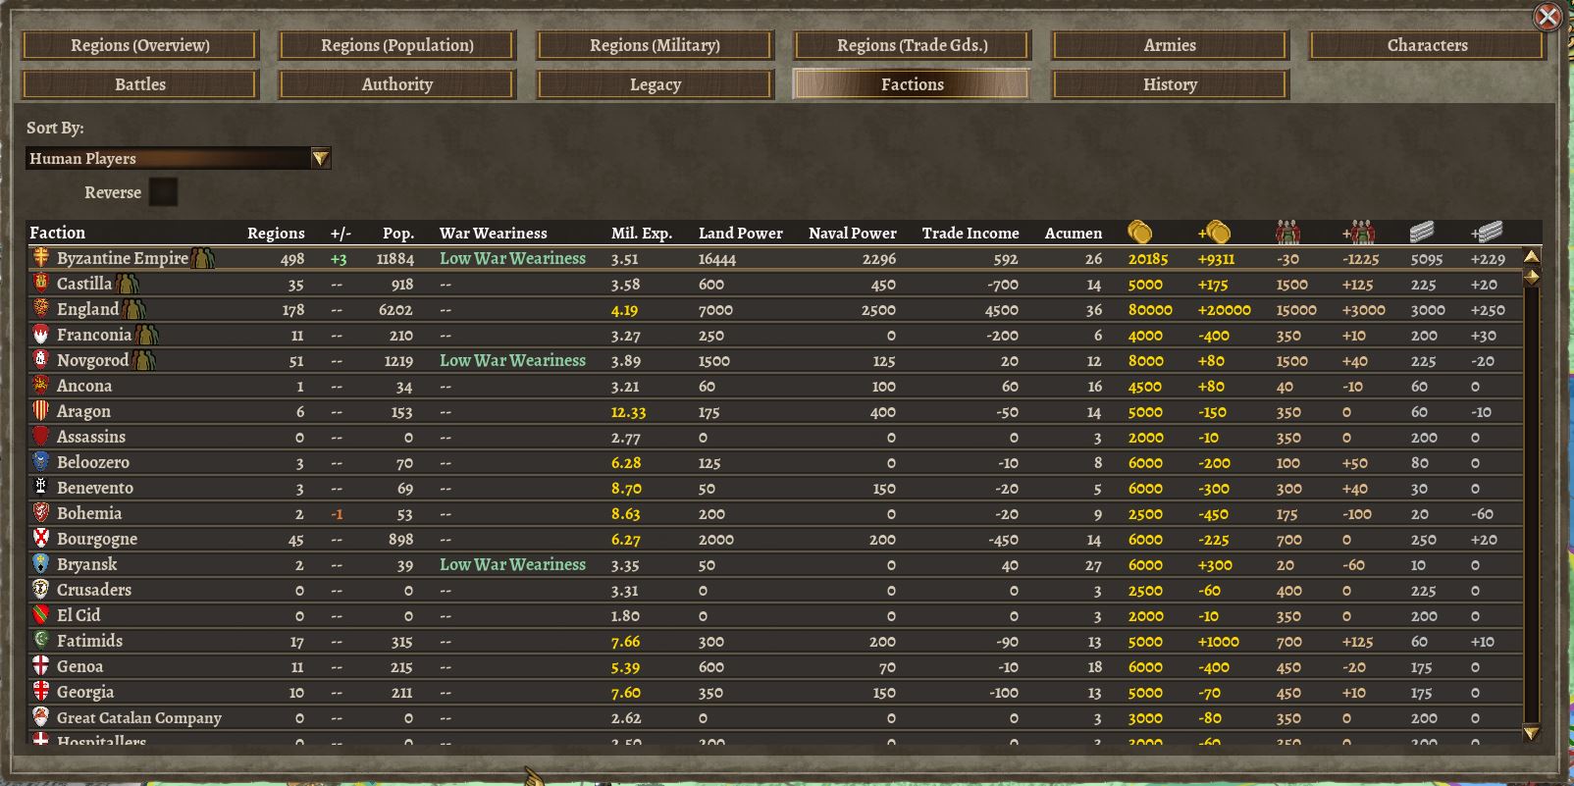Toggle the Reverse sort checkbox
The image size is (1574, 786).
[x=163, y=192]
